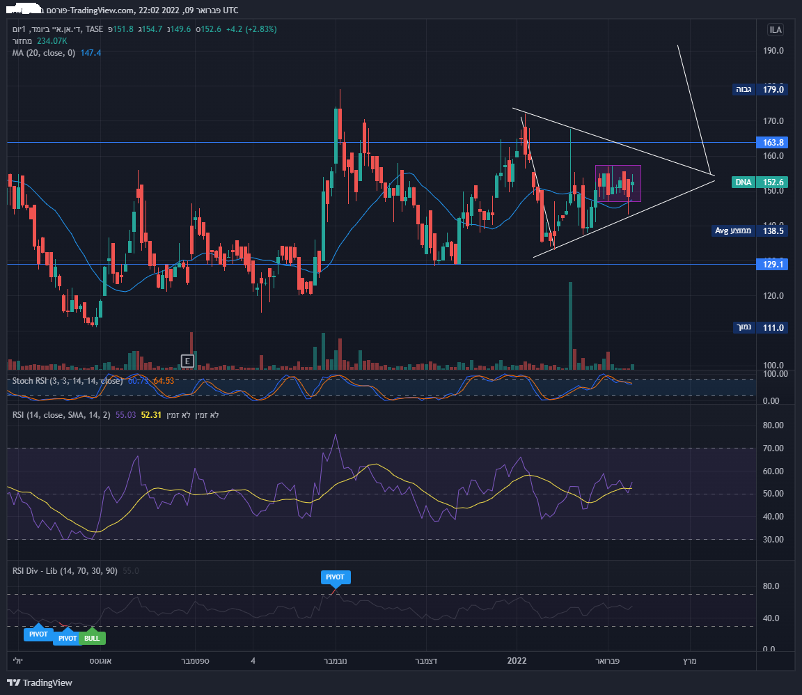Click the RSI value 55.03

tap(126, 415)
